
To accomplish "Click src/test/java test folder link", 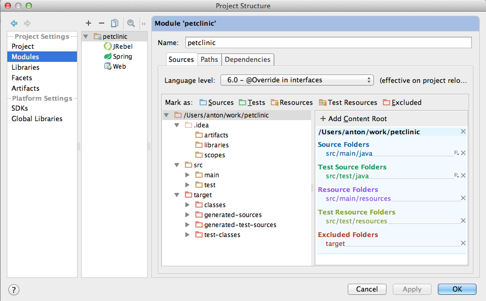I will (x=347, y=176).
